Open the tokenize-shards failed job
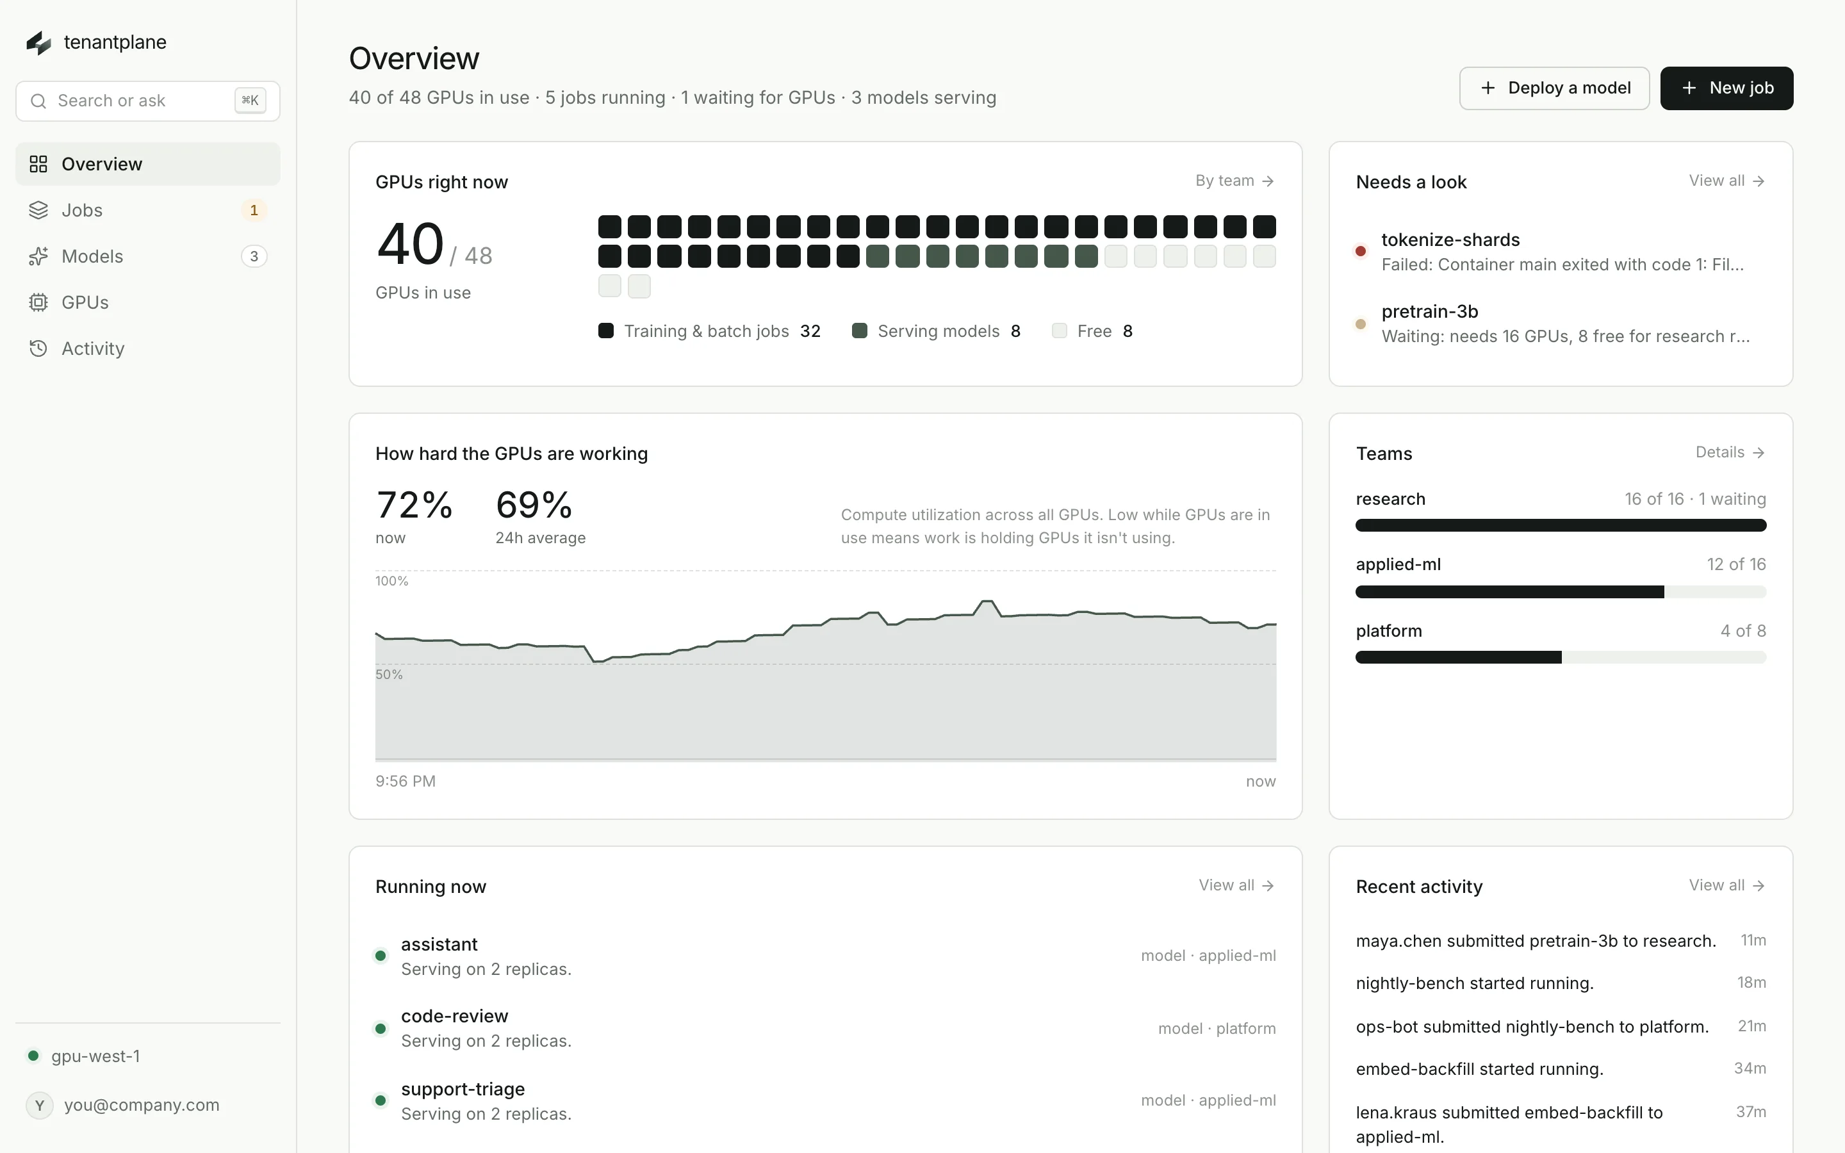Image resolution: width=1845 pixels, height=1153 pixels. click(1561, 252)
